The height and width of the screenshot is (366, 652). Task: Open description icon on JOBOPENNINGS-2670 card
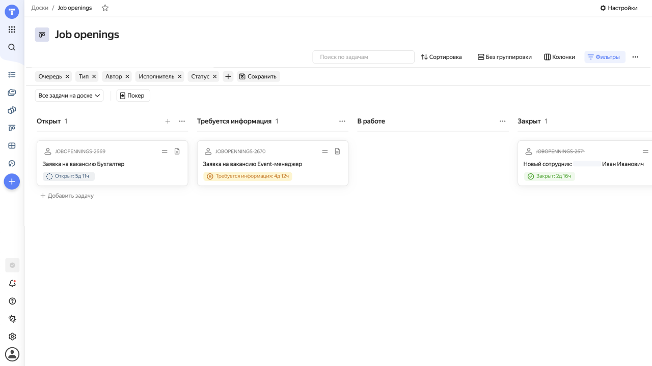337,151
